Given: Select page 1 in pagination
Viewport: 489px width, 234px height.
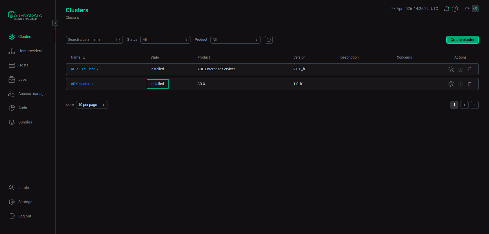Looking at the screenshot, I should pyautogui.click(x=454, y=105).
